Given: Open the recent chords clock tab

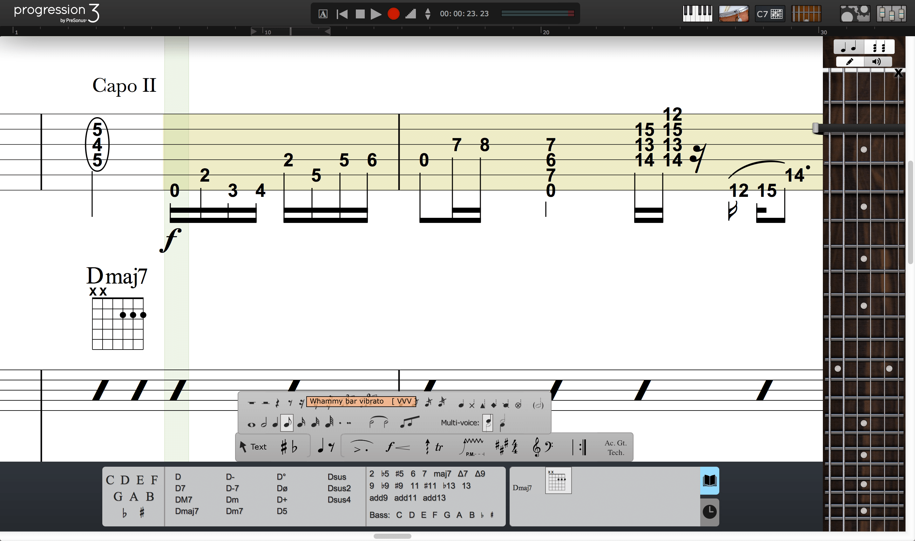Looking at the screenshot, I should tap(709, 512).
